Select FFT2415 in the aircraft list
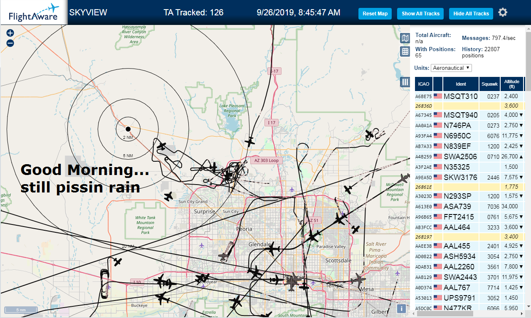This screenshot has width=531, height=318. click(469, 217)
